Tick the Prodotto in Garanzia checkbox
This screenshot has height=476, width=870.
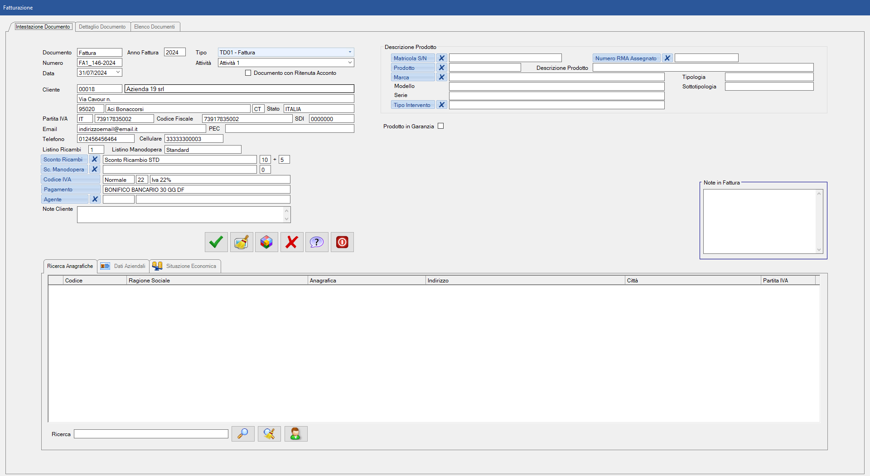(x=440, y=126)
